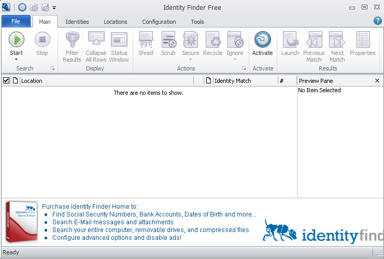384x259 pixels.
Task: Click 'Search your entire computer' ad line
Action: (151, 230)
